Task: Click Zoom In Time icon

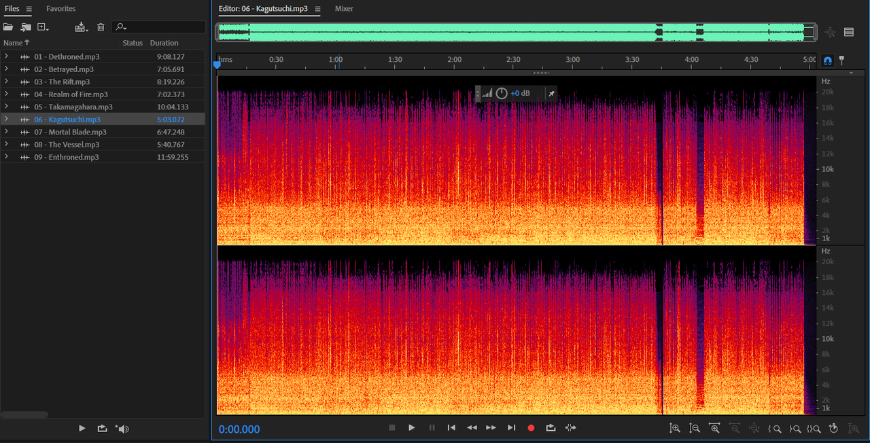Action: [x=714, y=428]
